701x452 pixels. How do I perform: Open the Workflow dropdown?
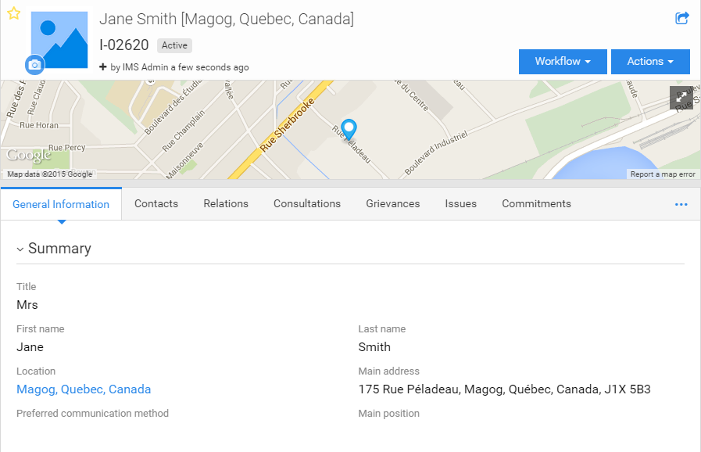pyautogui.click(x=563, y=62)
